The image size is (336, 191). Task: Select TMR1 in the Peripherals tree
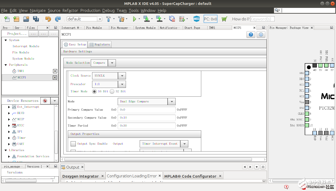click(20, 71)
